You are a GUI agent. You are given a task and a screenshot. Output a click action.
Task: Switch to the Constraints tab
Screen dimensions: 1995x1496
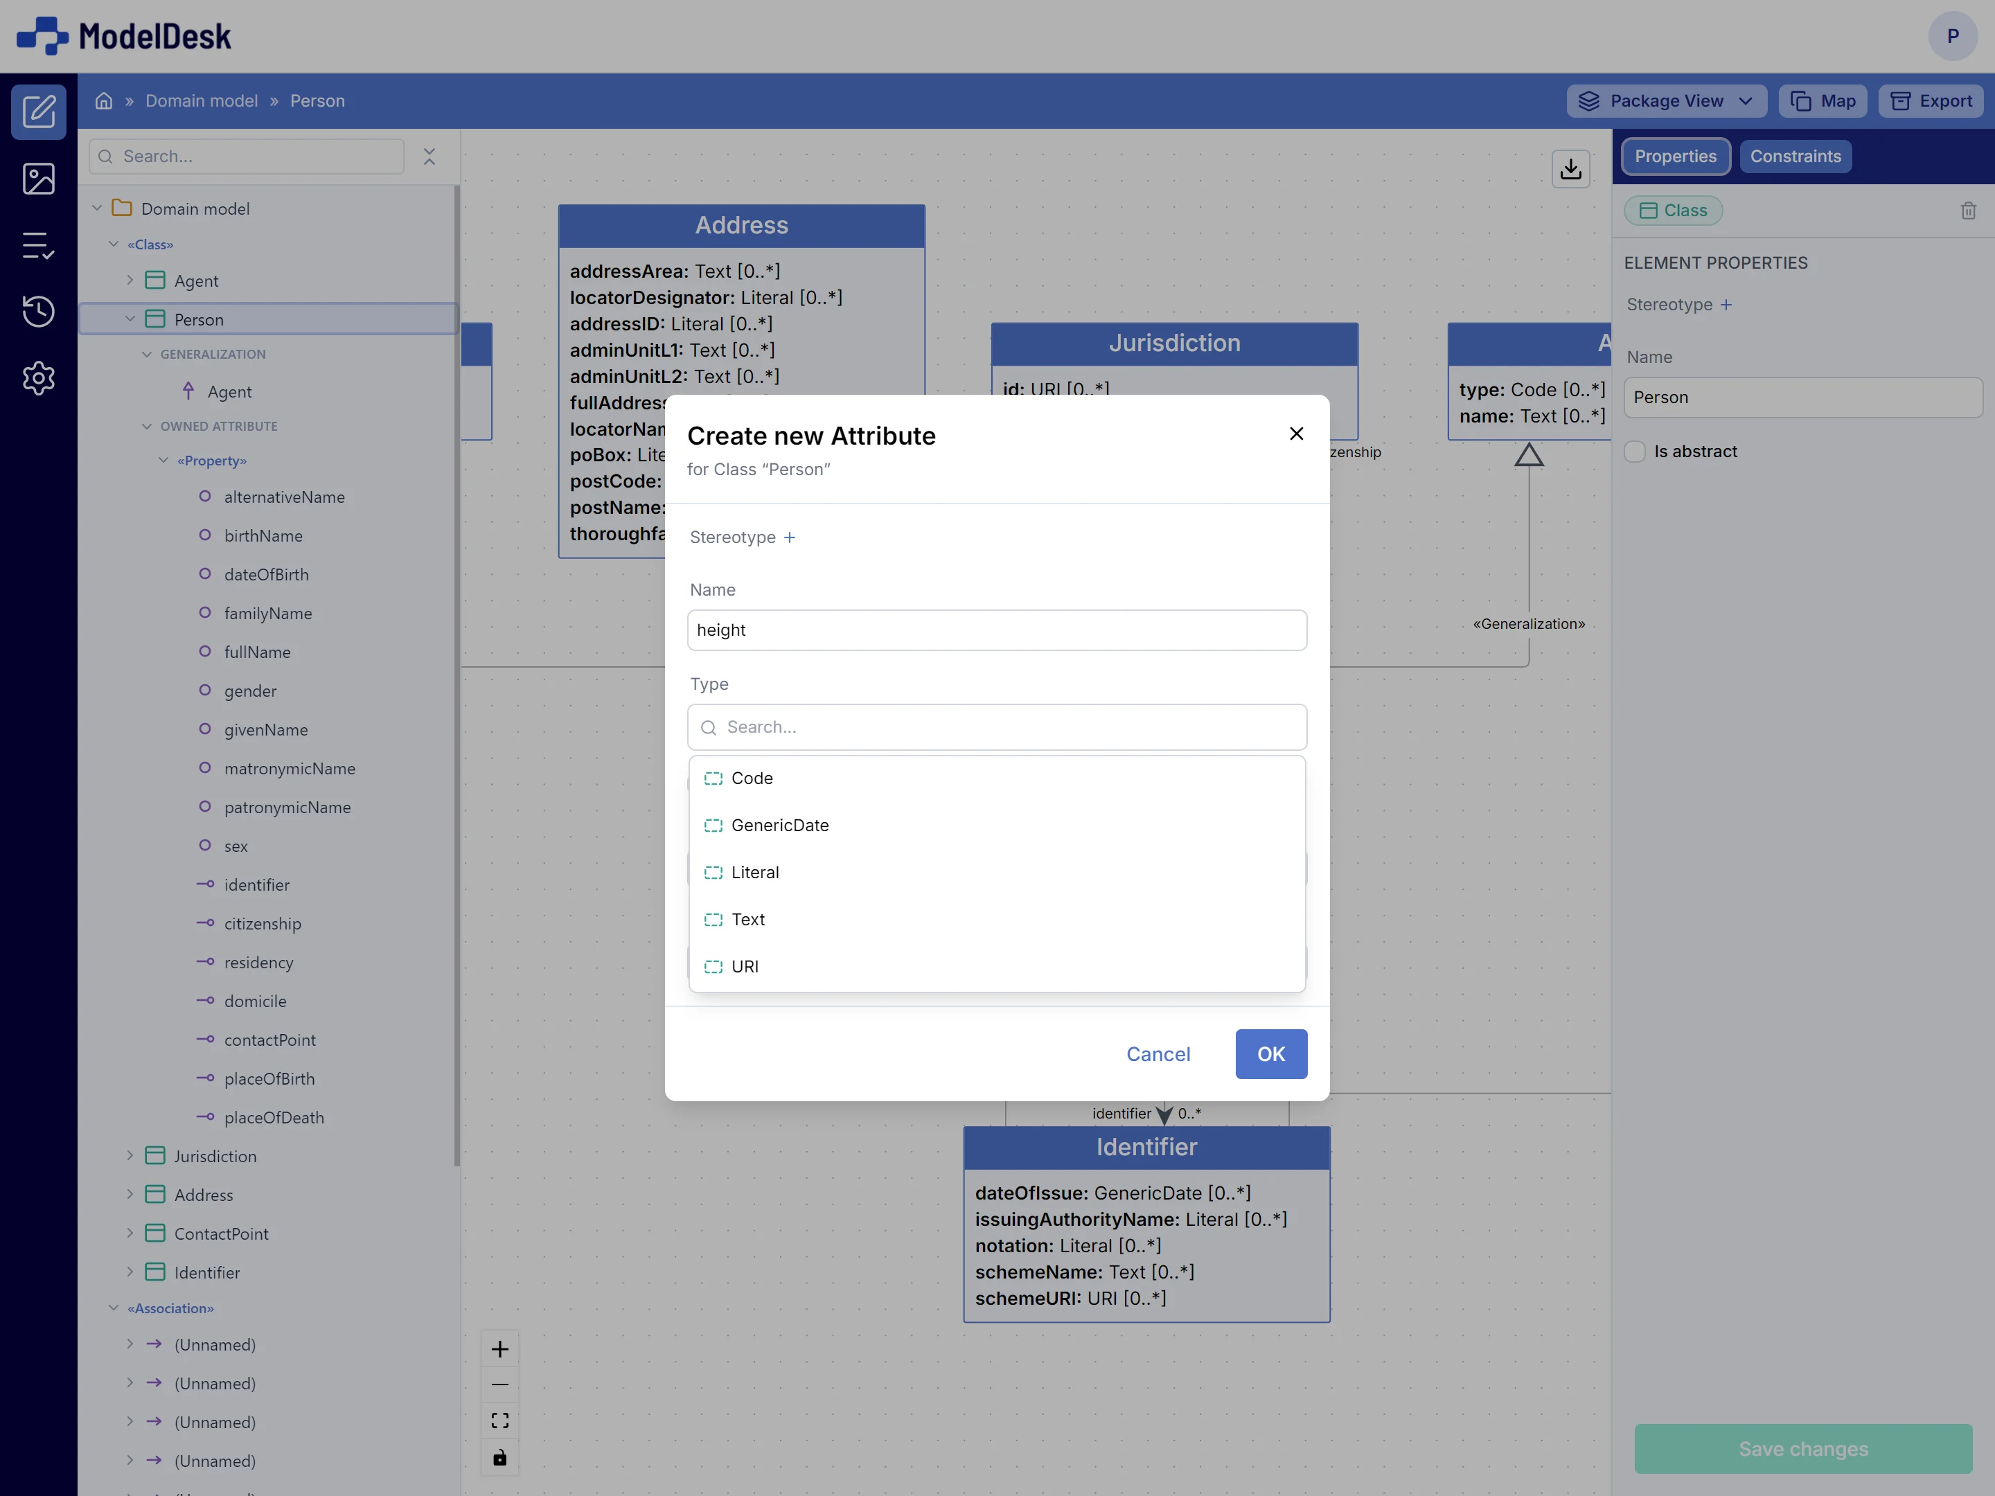click(x=1795, y=156)
